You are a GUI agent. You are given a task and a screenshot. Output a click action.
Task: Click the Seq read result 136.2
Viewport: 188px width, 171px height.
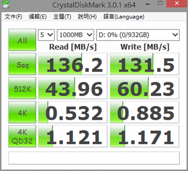tap(73, 64)
